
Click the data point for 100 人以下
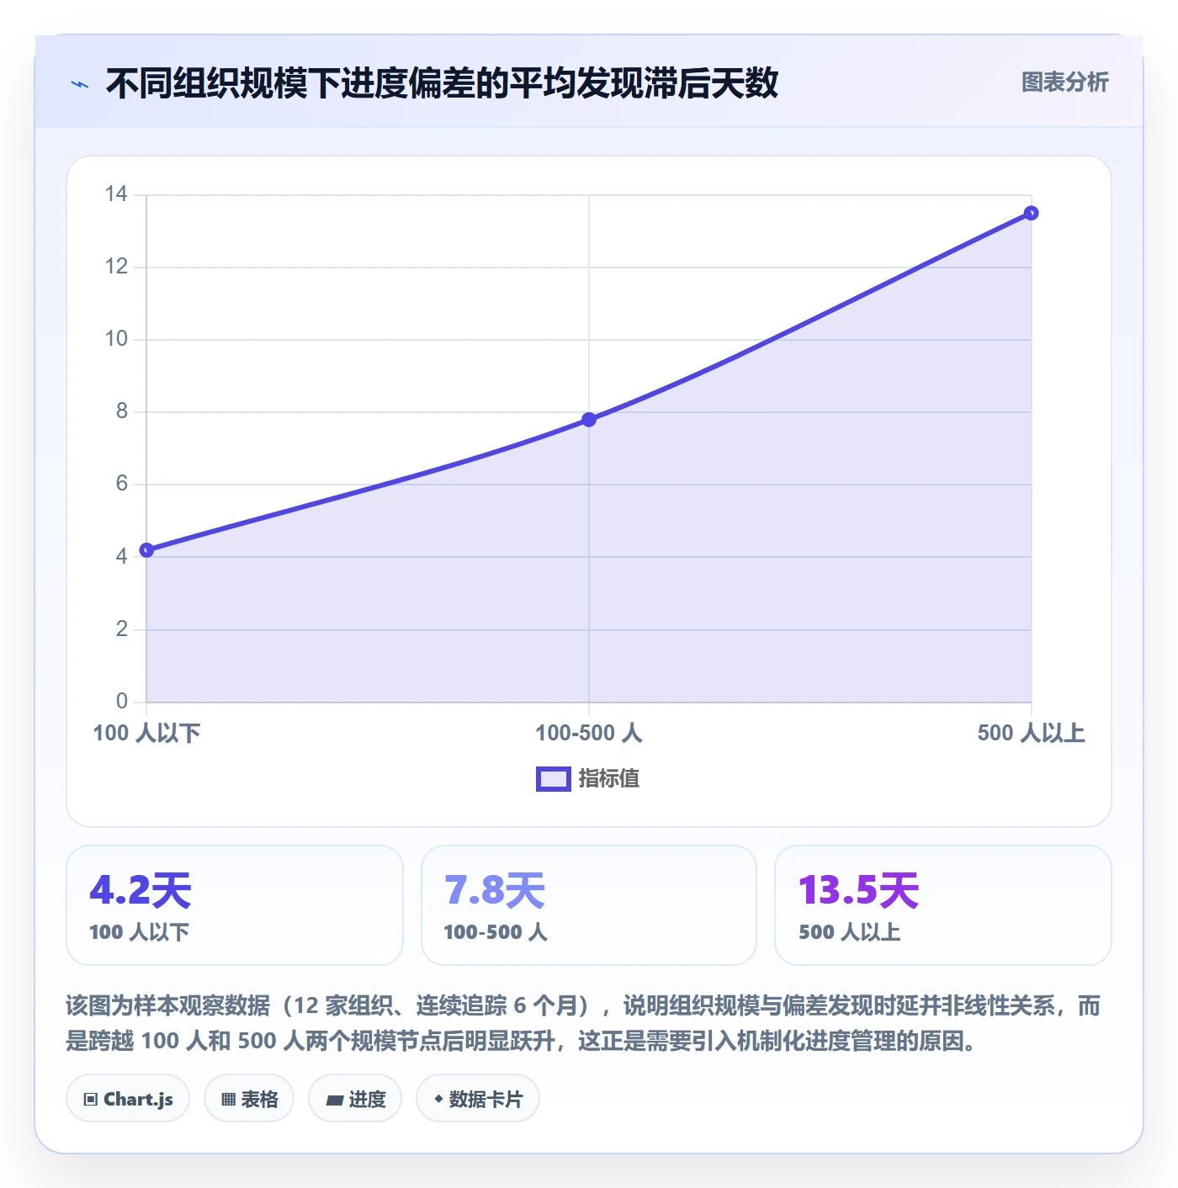(146, 550)
